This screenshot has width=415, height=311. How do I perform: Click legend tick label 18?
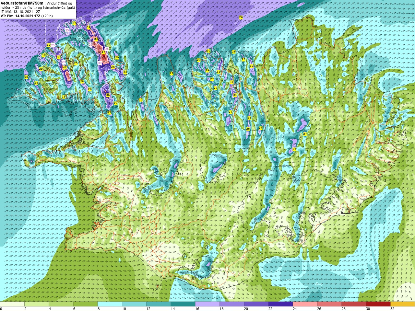pos(222,309)
